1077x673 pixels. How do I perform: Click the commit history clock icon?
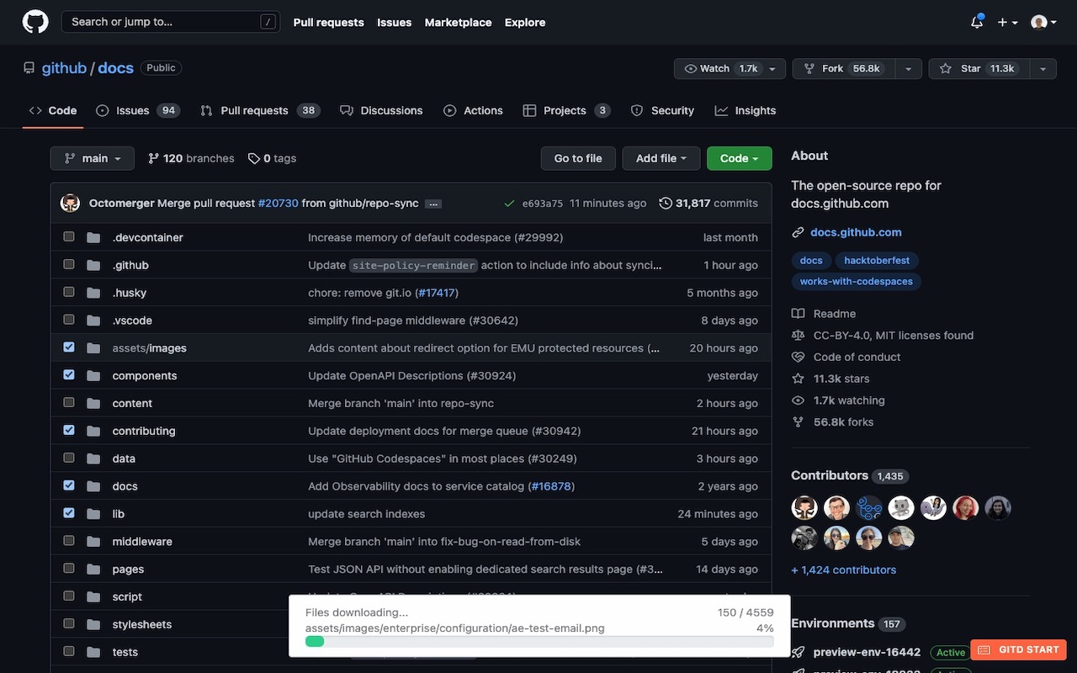pos(665,202)
